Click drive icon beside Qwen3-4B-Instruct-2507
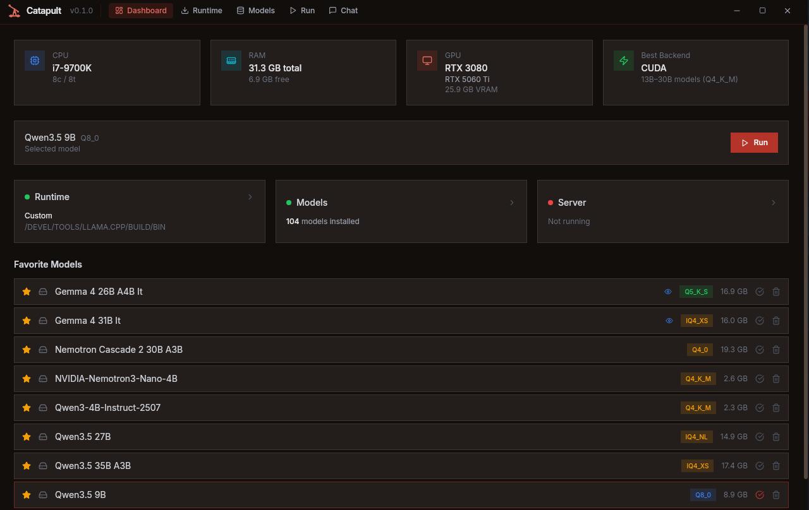The image size is (809, 510). 43,408
